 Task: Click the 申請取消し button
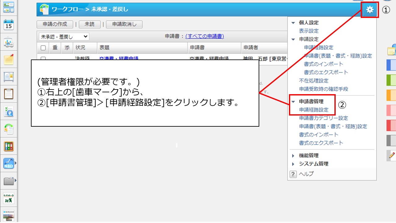pyautogui.click(x=124, y=24)
